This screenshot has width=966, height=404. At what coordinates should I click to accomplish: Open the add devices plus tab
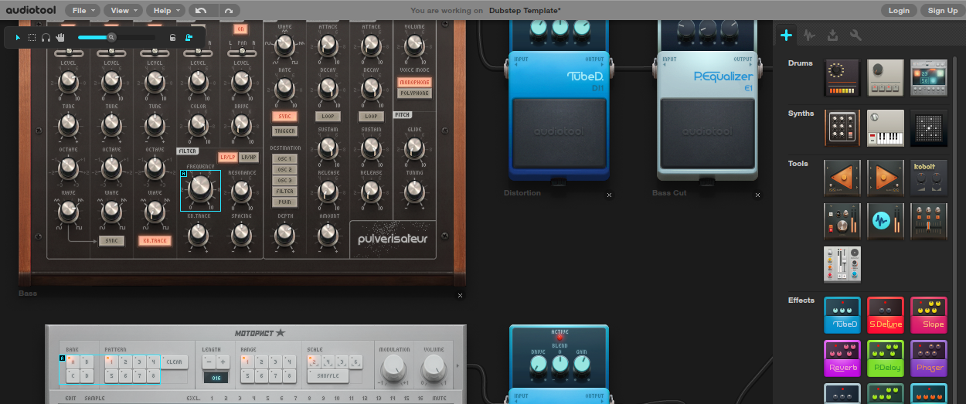coord(787,35)
